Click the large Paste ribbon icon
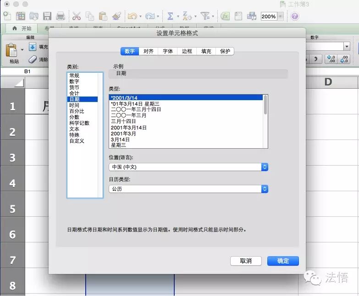The image size is (359, 296). pos(11,50)
